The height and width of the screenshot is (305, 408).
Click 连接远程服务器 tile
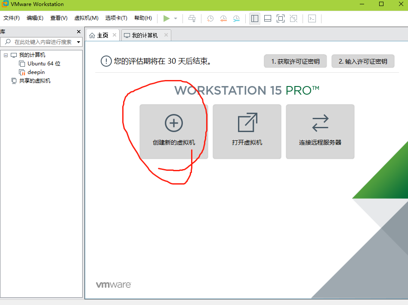(320, 132)
